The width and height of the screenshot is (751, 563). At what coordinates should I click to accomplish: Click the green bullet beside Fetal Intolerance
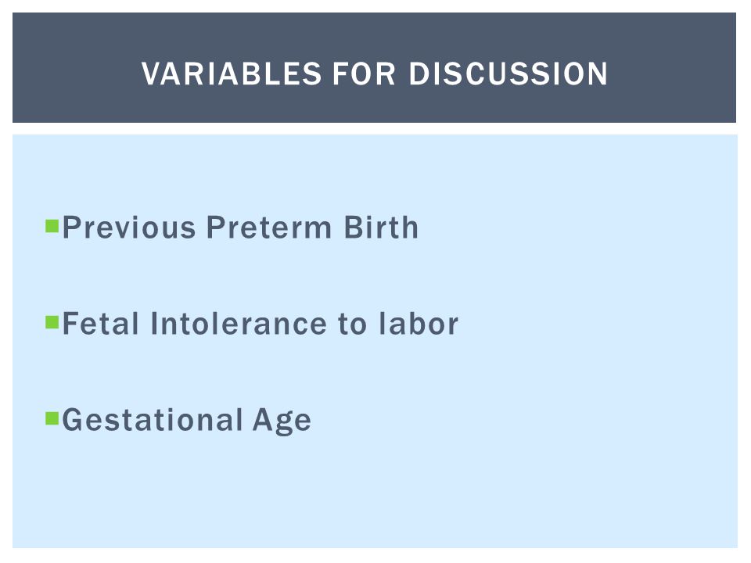click(52, 322)
